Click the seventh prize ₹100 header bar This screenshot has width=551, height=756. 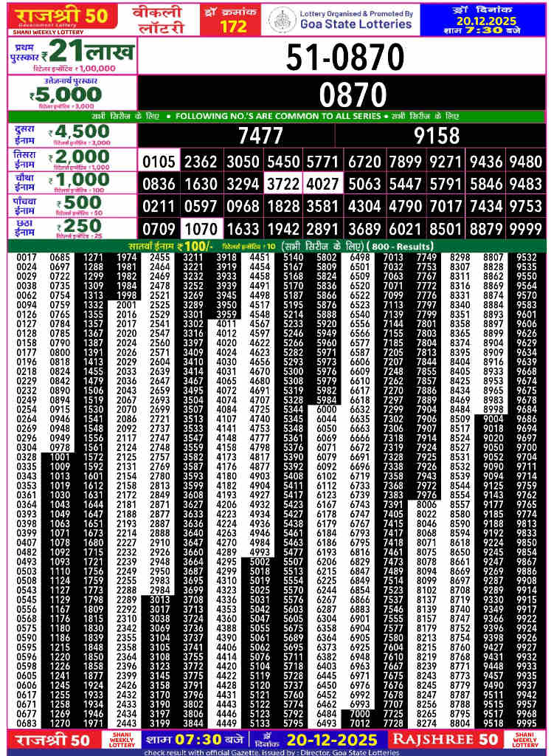(x=274, y=245)
